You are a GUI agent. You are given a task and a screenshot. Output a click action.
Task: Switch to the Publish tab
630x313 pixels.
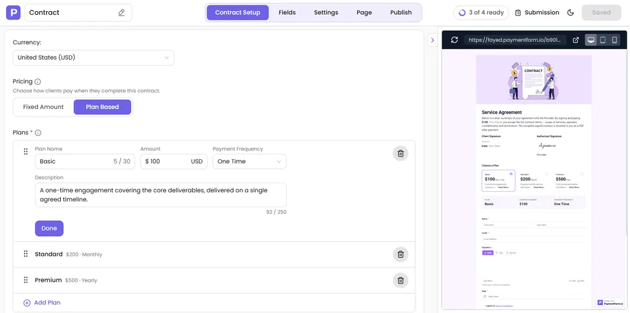(401, 12)
